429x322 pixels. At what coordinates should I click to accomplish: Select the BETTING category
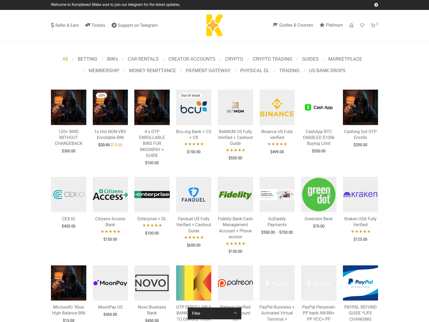tap(87, 59)
